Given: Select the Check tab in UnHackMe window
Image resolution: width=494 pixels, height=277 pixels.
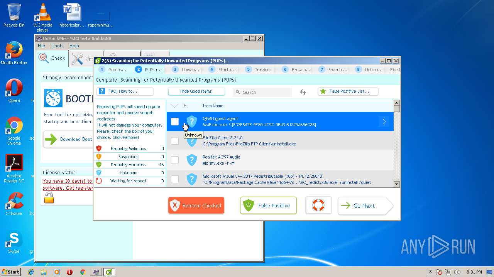Looking at the screenshot, I should (52, 58).
